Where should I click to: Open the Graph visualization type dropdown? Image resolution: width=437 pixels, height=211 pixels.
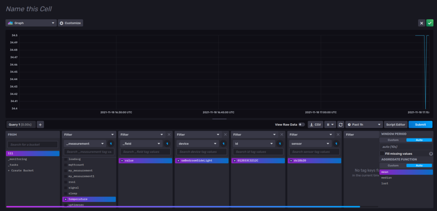click(x=31, y=23)
